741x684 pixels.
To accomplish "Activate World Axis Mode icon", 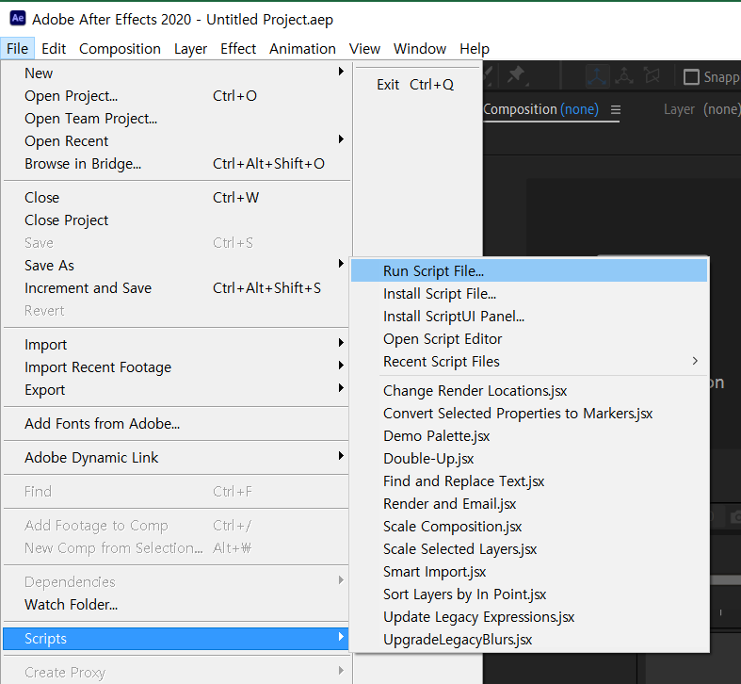I will pyautogui.click(x=624, y=75).
